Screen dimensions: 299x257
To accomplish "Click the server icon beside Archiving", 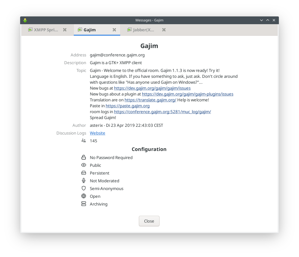I will coord(84,204).
